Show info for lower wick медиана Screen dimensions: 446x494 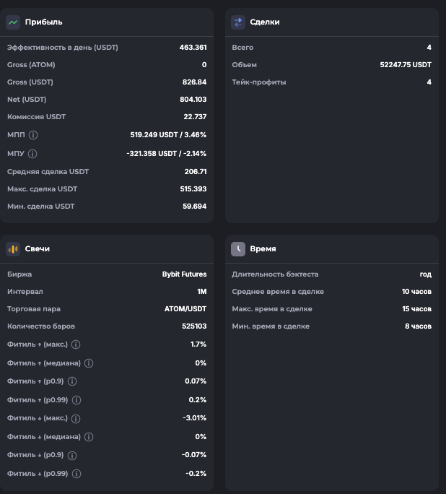coord(89,437)
